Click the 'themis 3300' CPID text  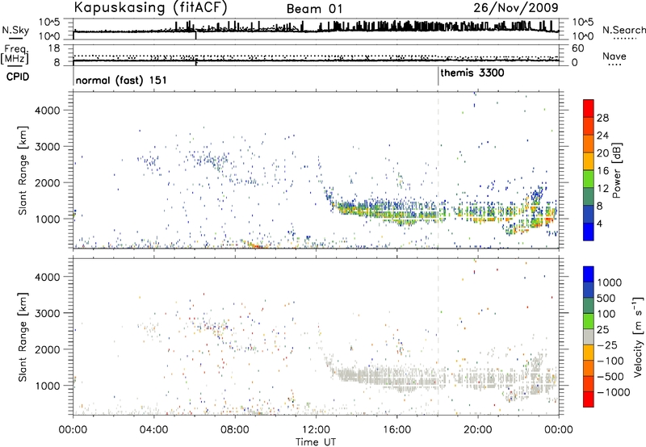[x=472, y=73]
